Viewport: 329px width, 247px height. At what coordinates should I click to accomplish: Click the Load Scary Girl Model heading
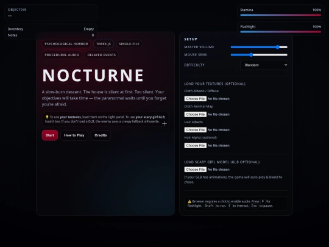pos(222,162)
